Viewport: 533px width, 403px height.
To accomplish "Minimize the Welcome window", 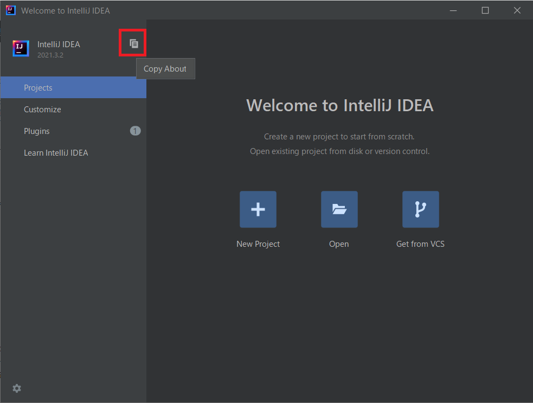I will [x=453, y=10].
